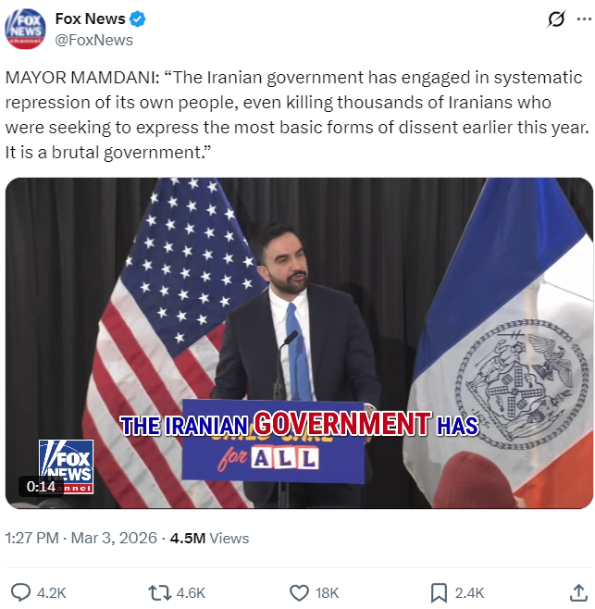The height and width of the screenshot is (609, 595).
Task: Toggle the like heart icon
Action: tap(299, 592)
